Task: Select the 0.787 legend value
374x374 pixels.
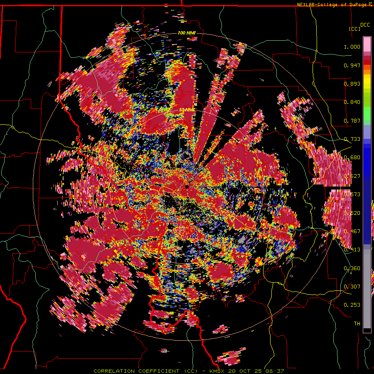Action: [352, 121]
